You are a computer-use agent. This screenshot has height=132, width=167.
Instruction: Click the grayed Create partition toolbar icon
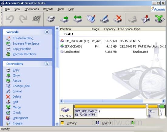point(132,19)
